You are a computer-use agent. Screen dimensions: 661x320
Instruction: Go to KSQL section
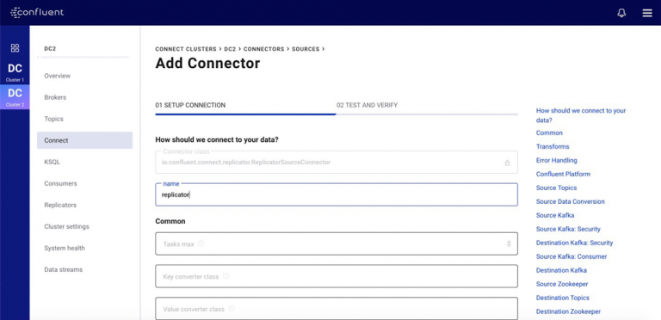coord(52,162)
